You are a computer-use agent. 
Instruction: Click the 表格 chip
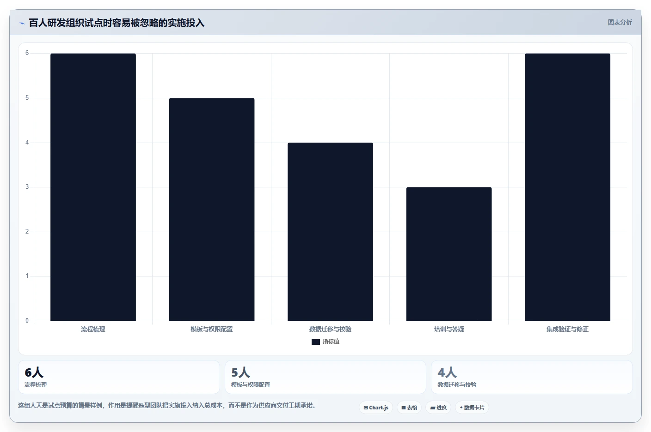click(x=409, y=408)
